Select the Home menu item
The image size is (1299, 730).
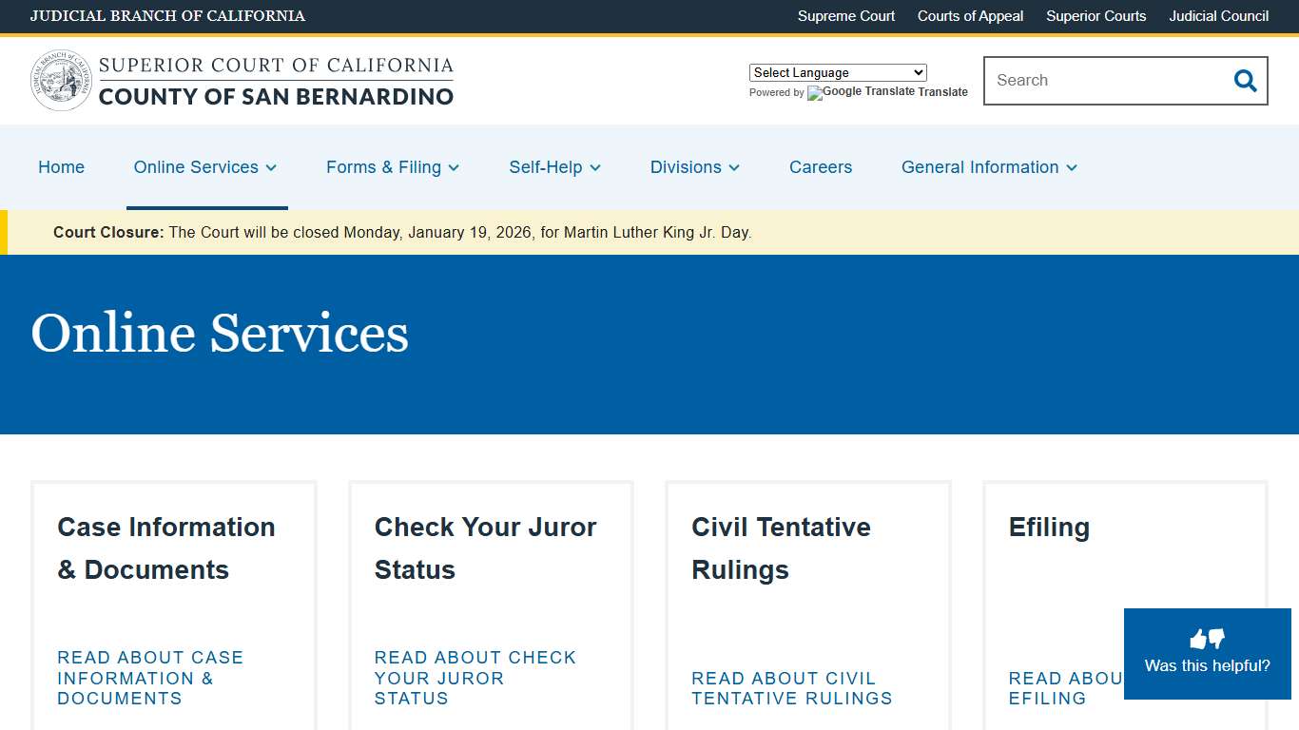(x=61, y=167)
